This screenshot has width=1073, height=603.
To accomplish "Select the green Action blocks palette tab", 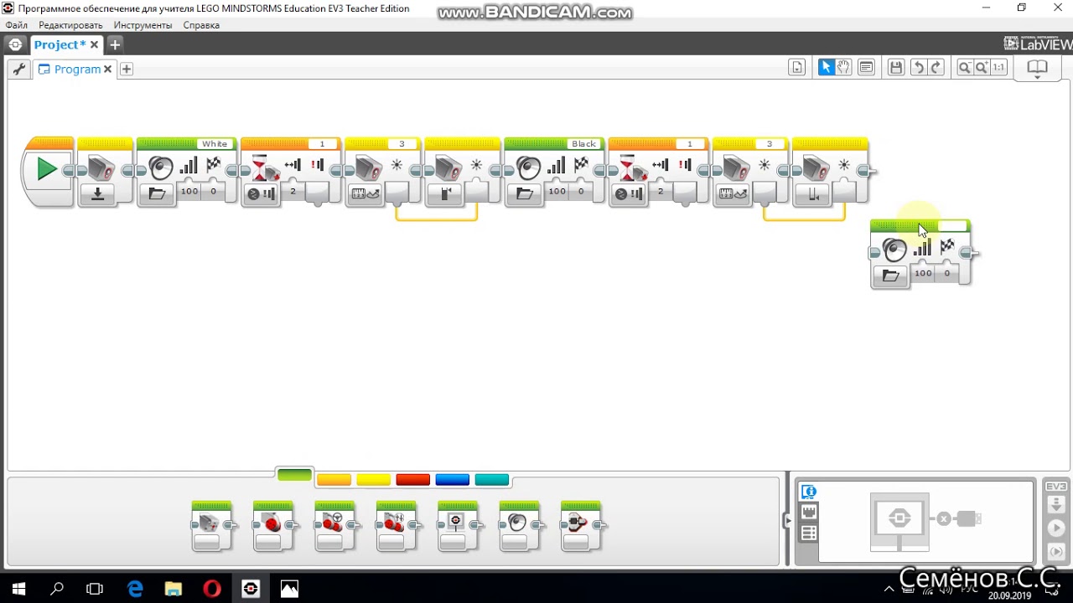I will (x=294, y=476).
